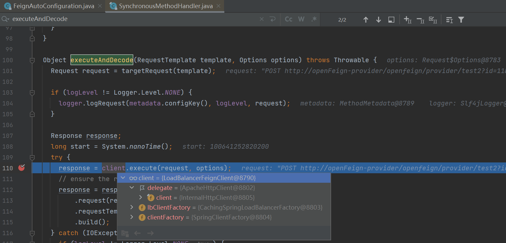Select the InternalHttpClient@8805 row

[224, 197]
